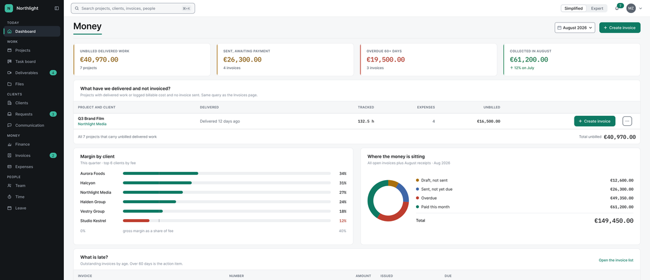Open Expenses in the sidebar
This screenshot has width=650, height=280.
click(32, 167)
